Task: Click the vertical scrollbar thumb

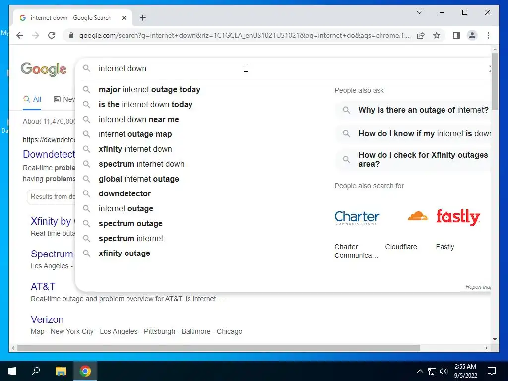Action: [495, 82]
